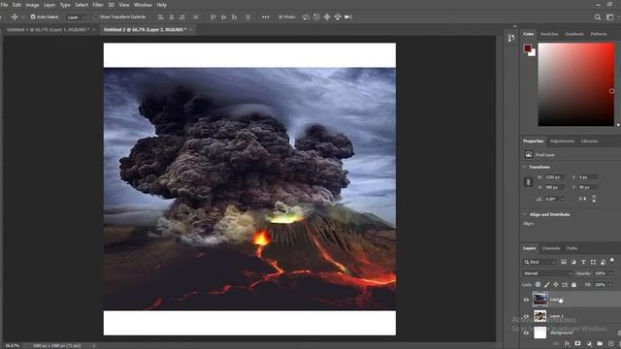Viewport: 621px width, 349px height.
Task: Click the Flip horizontal icon in Properties
Action: 582,199
